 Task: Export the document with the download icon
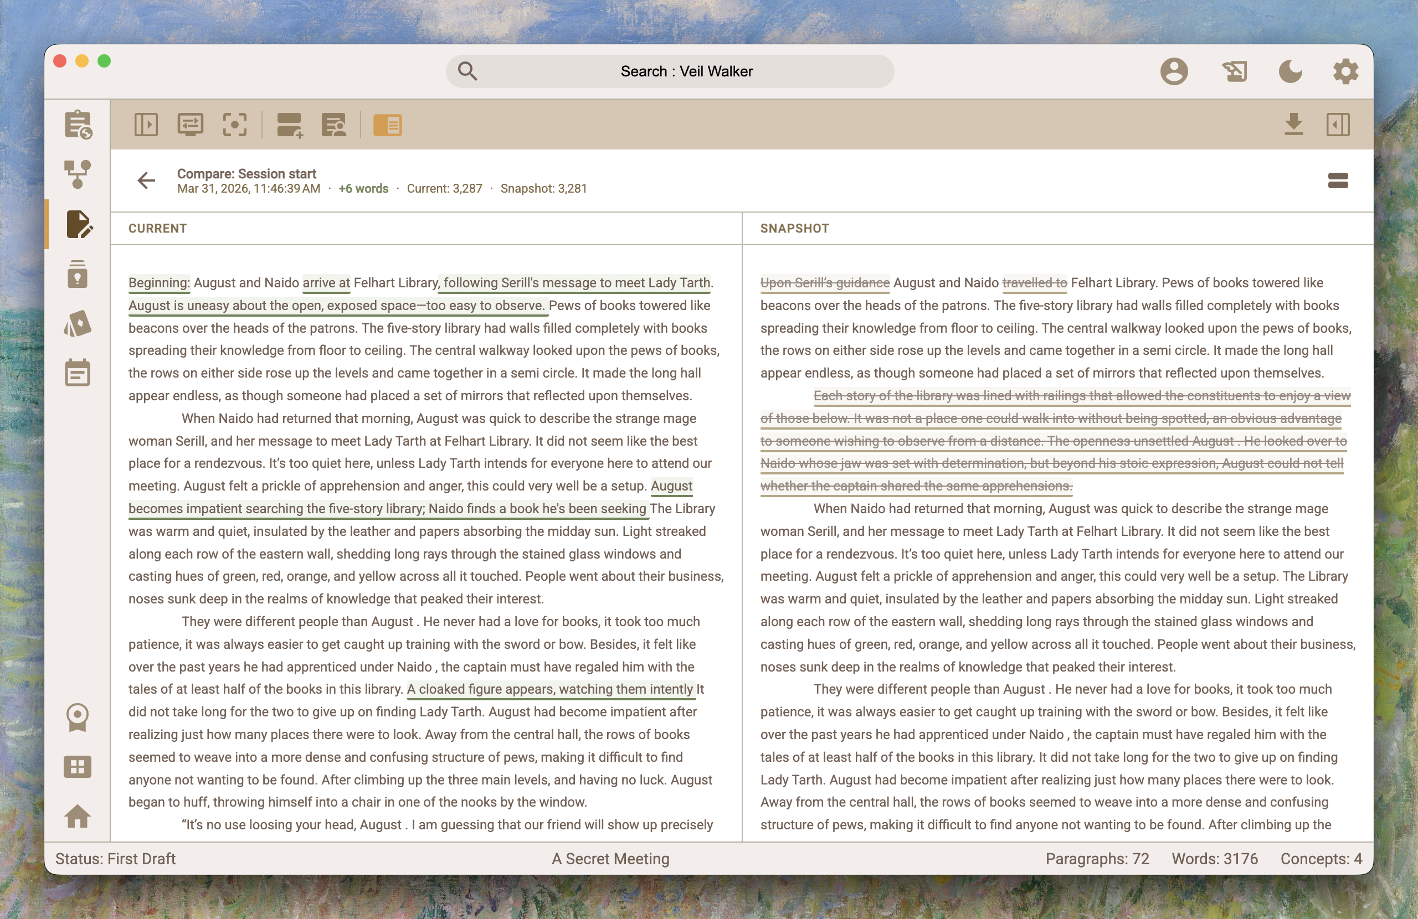click(x=1293, y=125)
